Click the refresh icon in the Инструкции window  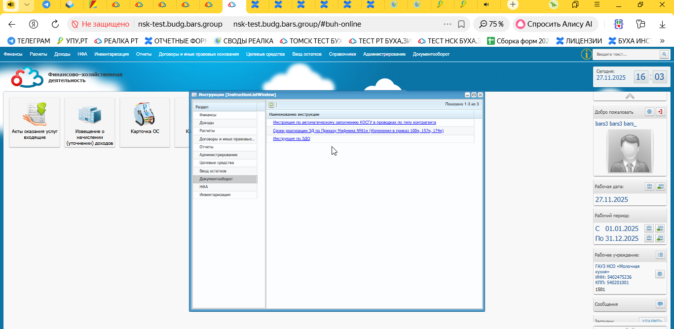[271, 104]
